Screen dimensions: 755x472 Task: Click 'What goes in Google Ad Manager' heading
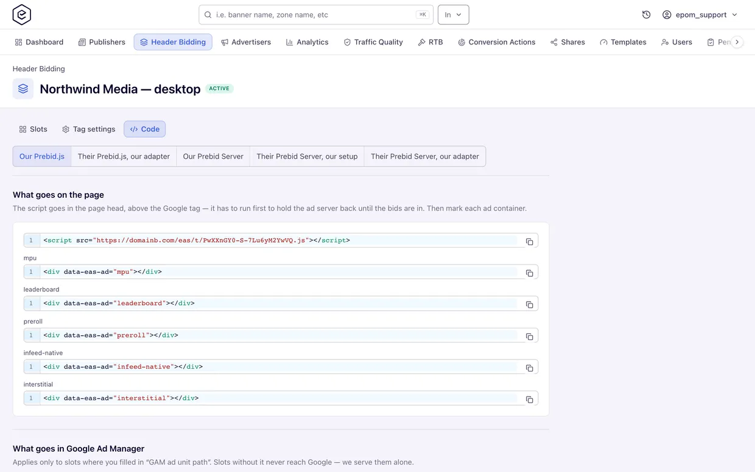point(79,448)
